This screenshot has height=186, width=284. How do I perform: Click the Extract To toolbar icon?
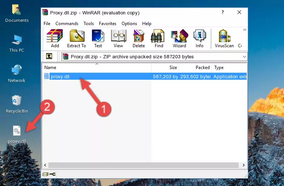point(76,38)
